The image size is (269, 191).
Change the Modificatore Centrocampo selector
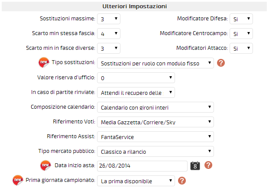pyautogui.click(x=241, y=34)
